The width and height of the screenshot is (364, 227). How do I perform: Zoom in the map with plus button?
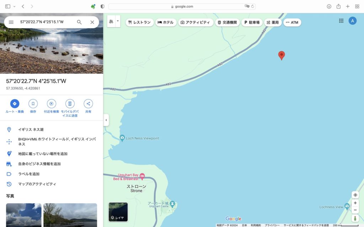pos(355,203)
